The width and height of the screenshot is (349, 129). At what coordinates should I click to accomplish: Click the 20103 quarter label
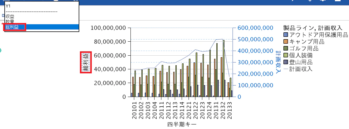(148, 110)
